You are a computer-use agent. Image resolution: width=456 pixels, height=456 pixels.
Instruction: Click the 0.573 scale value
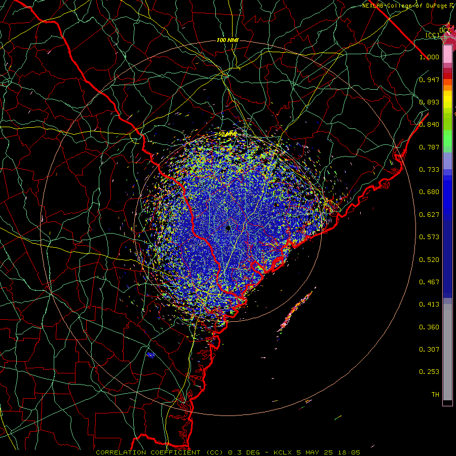pos(429,237)
